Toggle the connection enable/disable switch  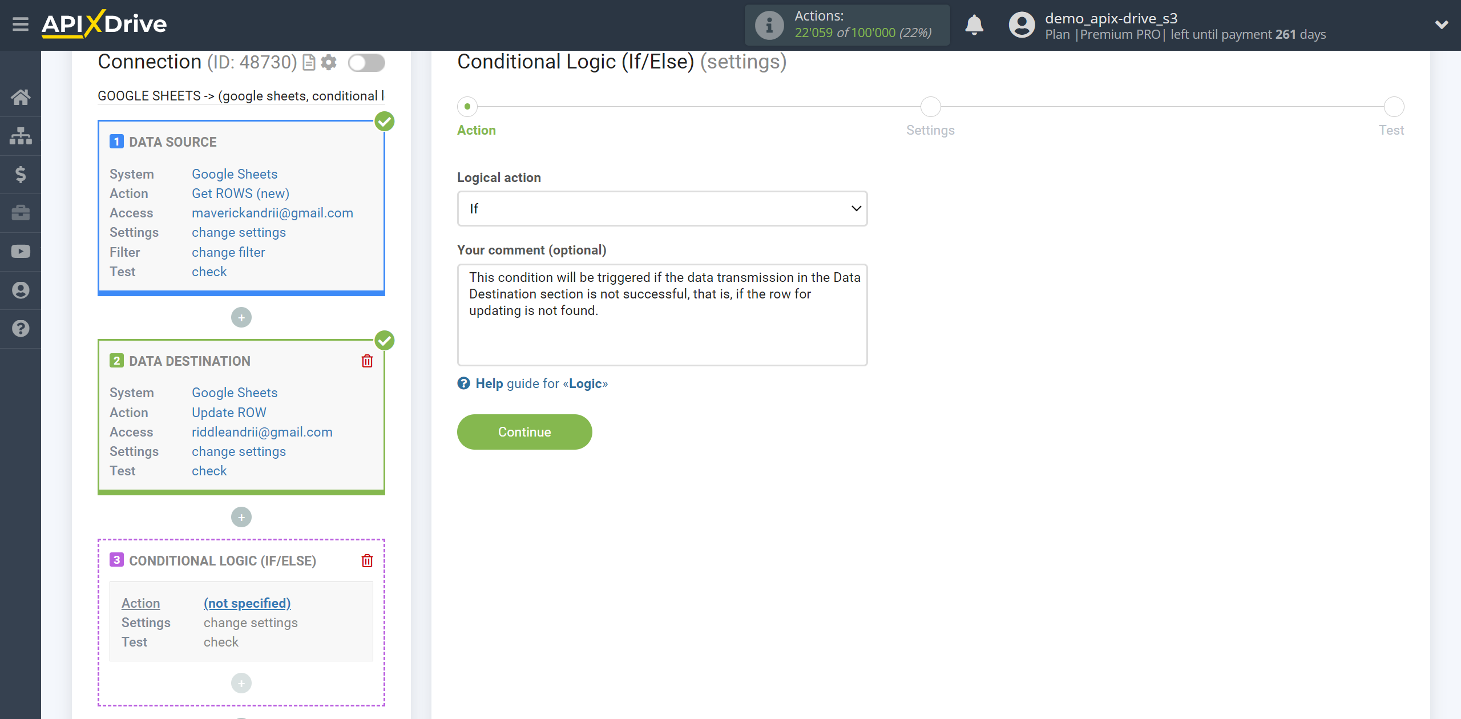(x=366, y=62)
